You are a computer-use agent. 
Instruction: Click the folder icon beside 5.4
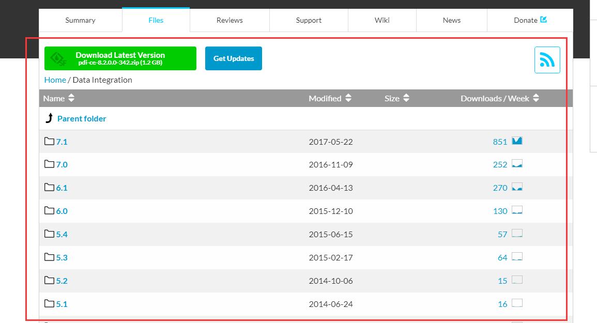[49, 234]
